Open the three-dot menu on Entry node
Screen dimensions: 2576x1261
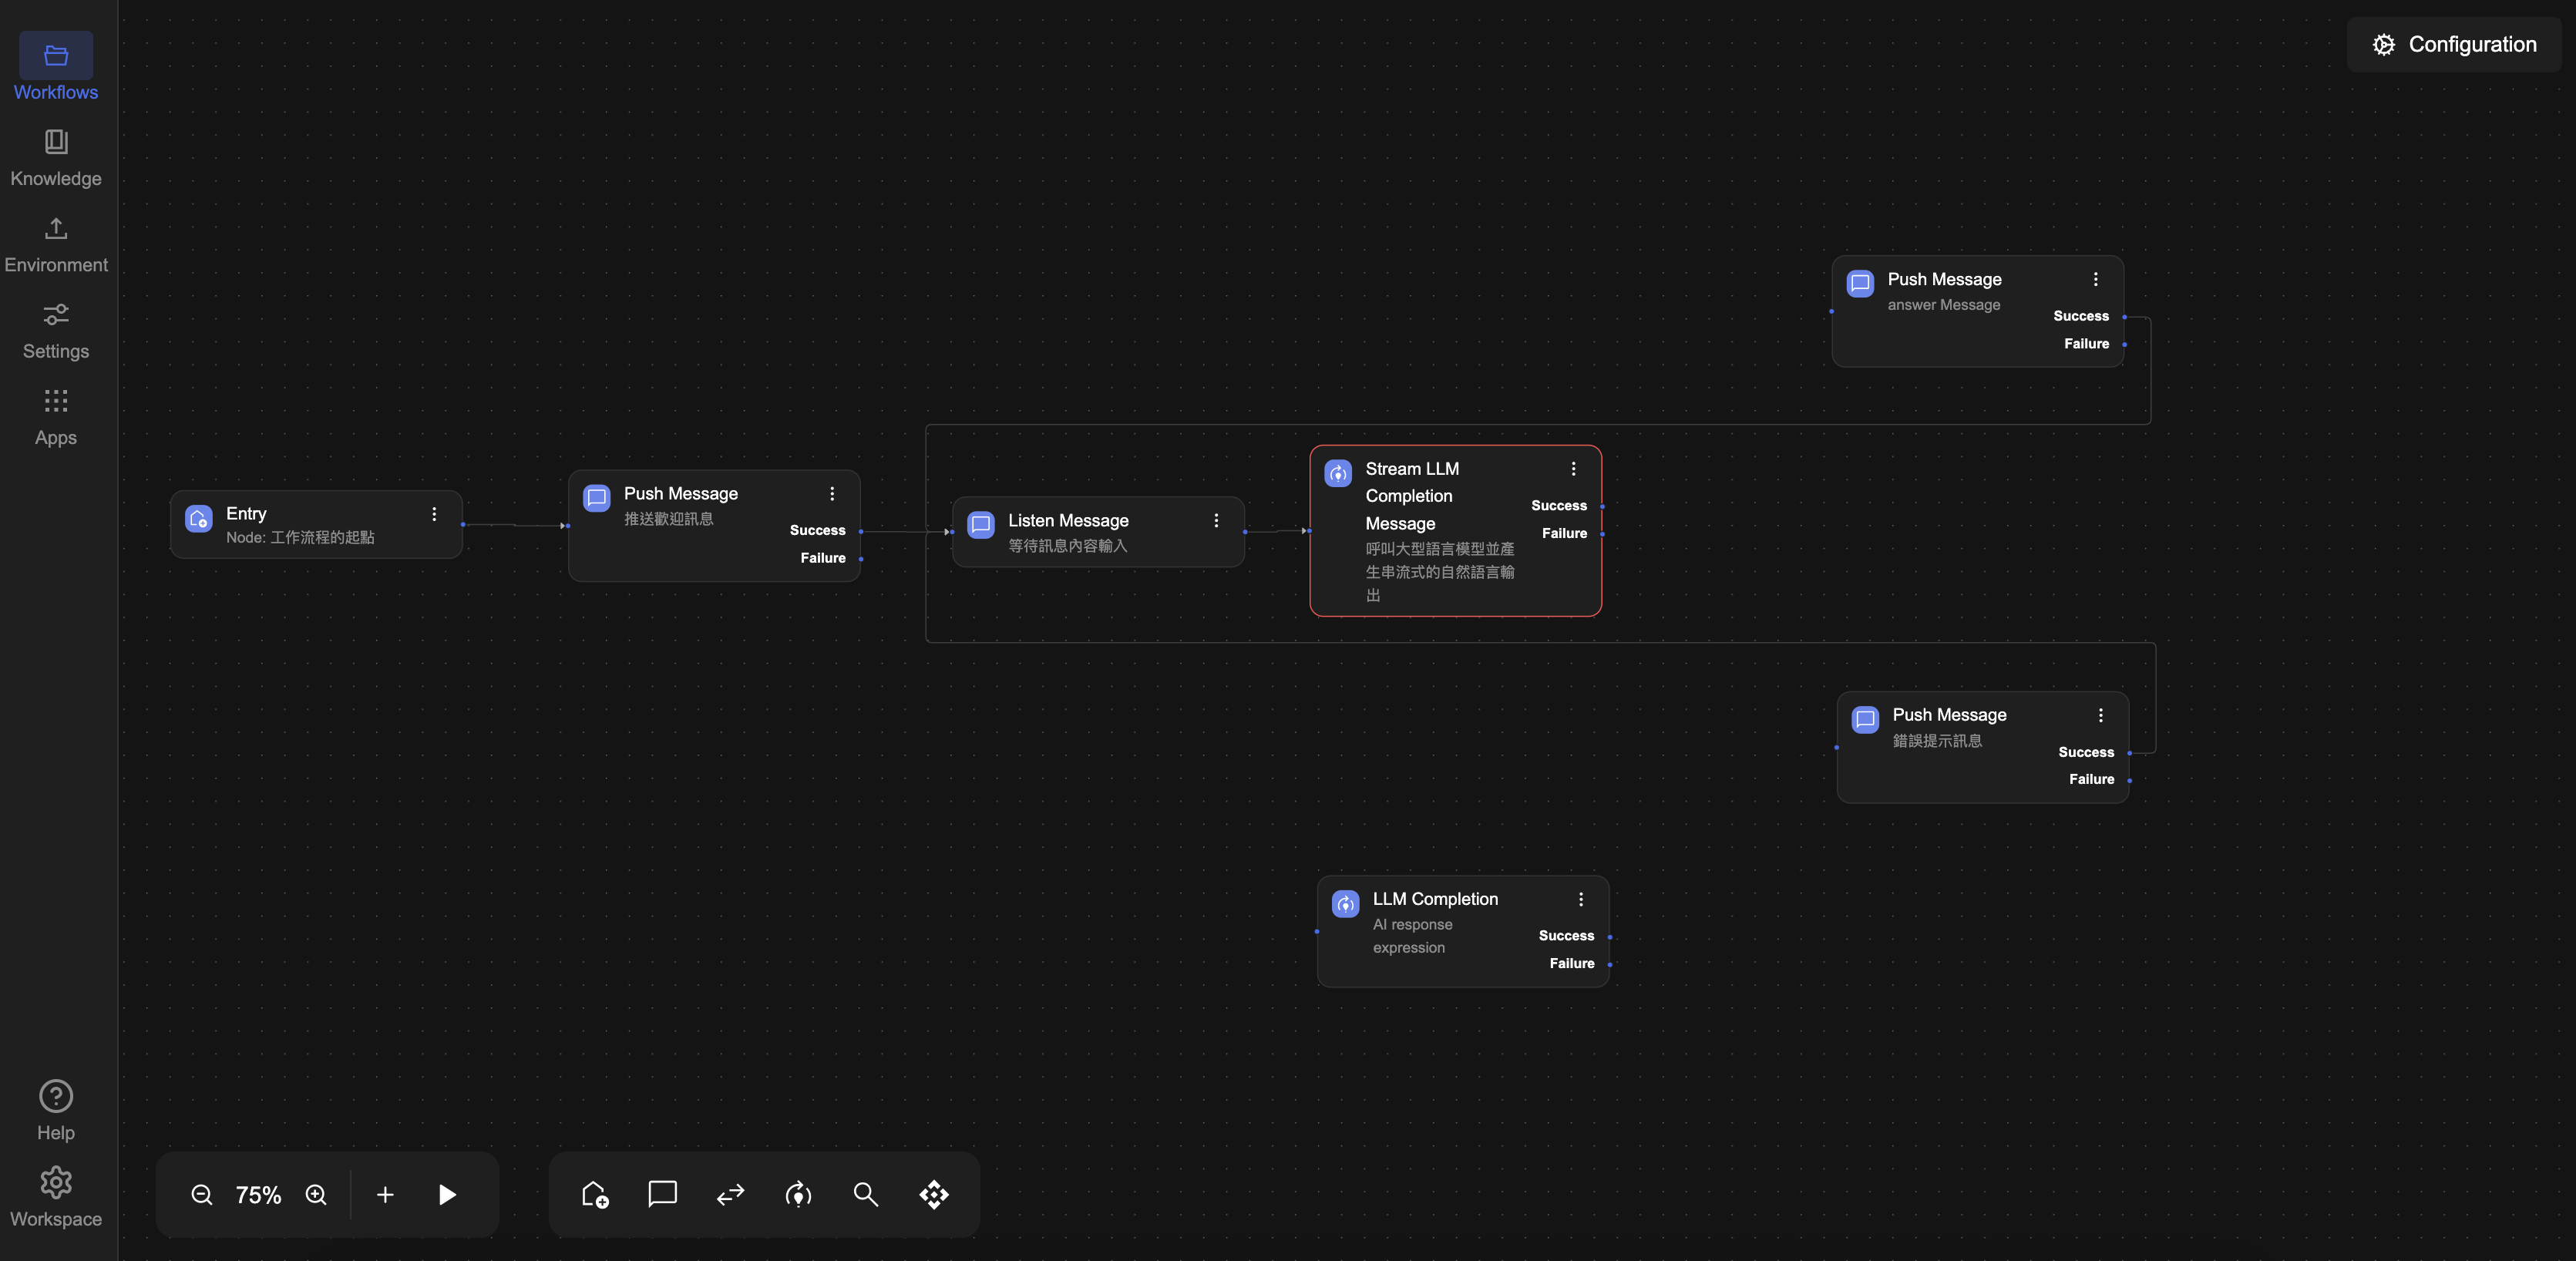coord(434,513)
